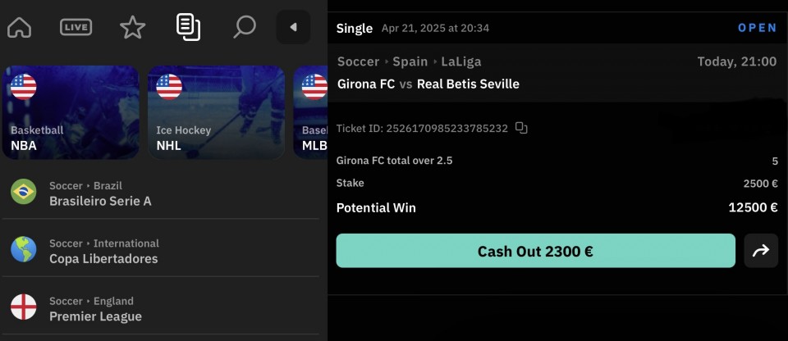Open the LIVE betting icon
The width and height of the screenshot is (788, 341).
point(76,27)
